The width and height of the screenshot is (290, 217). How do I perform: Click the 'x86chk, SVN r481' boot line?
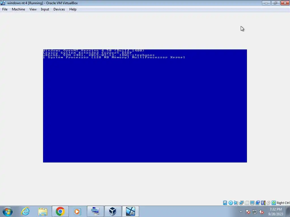coord(99,55)
